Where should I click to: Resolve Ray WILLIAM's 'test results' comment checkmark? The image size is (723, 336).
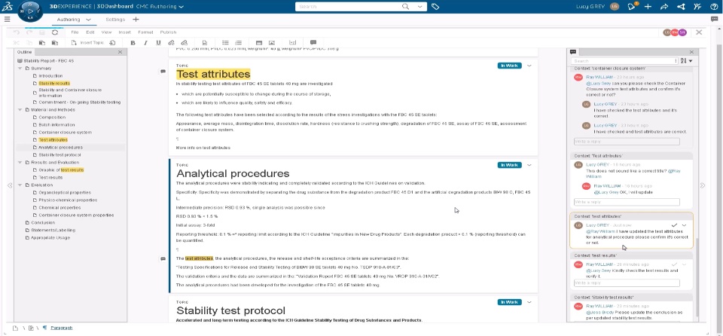point(675,264)
